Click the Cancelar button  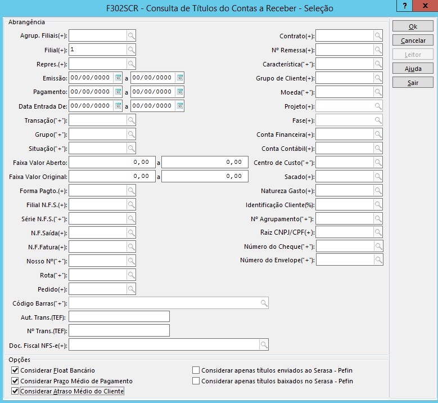[413, 41]
